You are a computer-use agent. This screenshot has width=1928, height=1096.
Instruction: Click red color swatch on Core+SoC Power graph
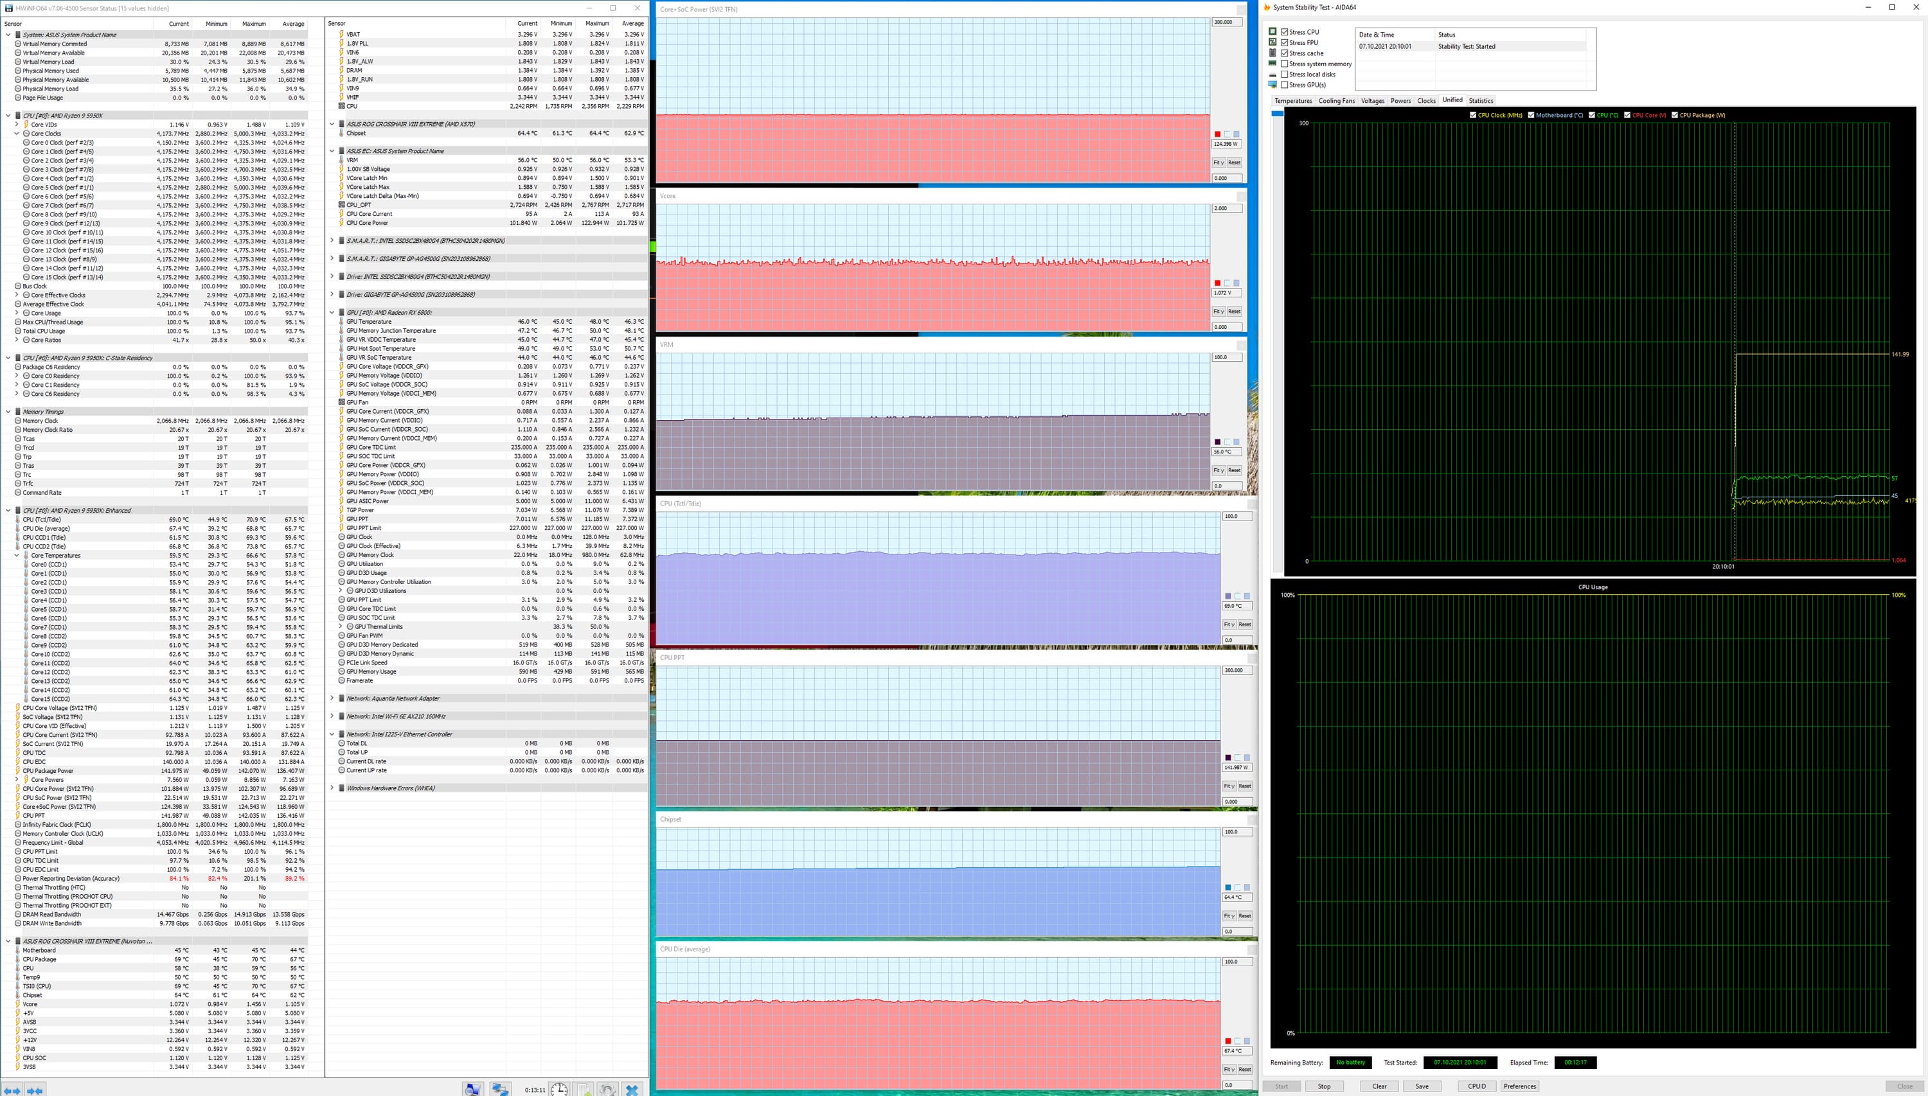(1217, 134)
